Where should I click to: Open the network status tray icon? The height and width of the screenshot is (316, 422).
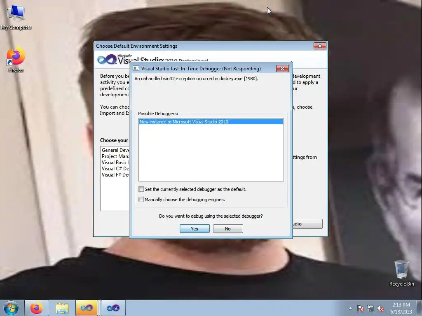tap(370, 309)
